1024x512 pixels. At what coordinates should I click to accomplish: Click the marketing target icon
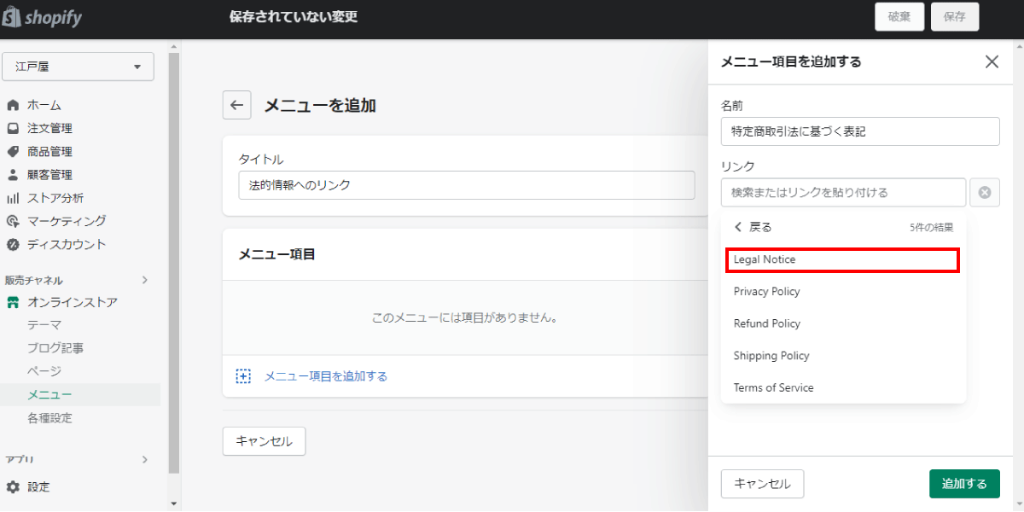[13, 220]
